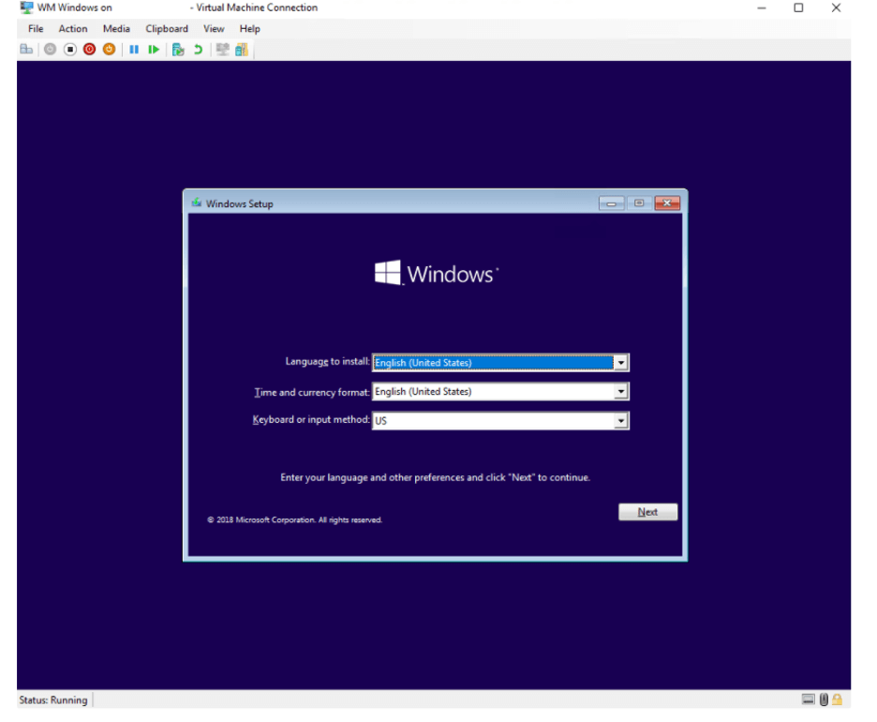The width and height of the screenshot is (877, 722).
Task: Click the 'Enter your language and other preferences' text
Action: click(x=435, y=477)
